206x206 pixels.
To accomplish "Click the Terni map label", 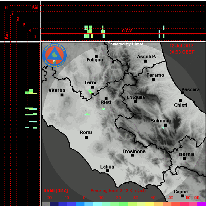I will pyautogui.click(x=90, y=82).
